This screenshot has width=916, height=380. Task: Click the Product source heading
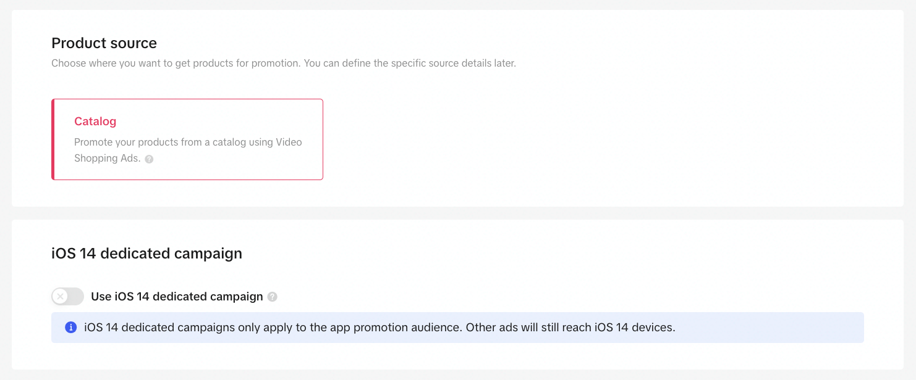104,43
